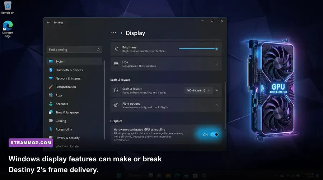323x180 pixels.
Task: Click the Brightness sun icon
Action: coord(116,49)
